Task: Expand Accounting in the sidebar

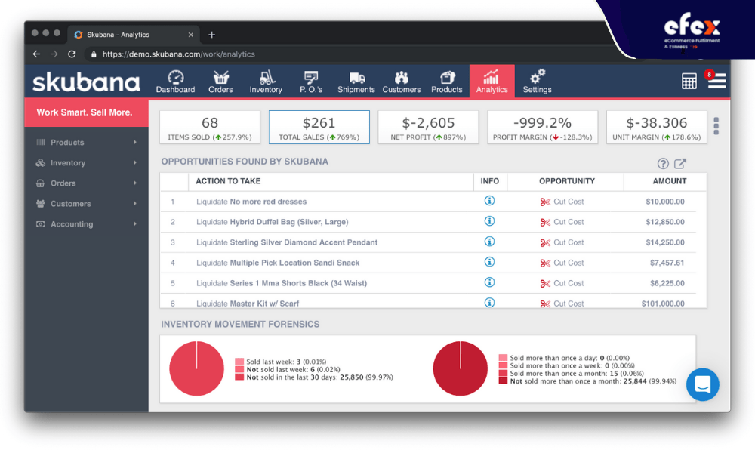Action: click(86, 224)
